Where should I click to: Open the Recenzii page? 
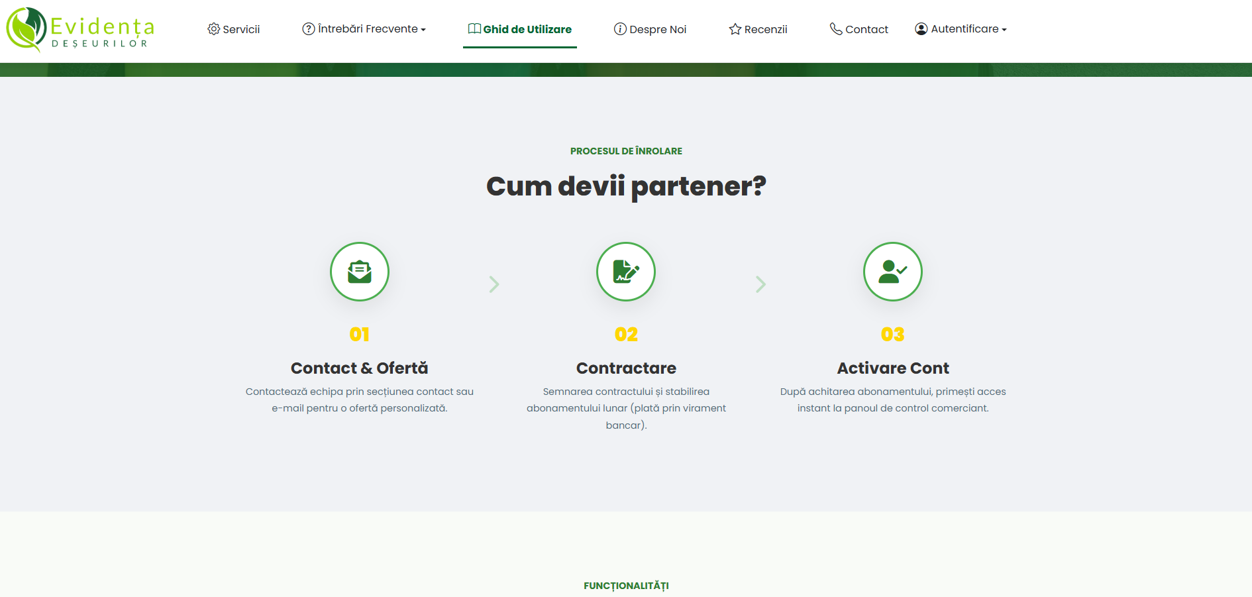pos(758,29)
